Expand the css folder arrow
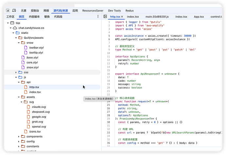The height and width of the screenshot is (155, 226). coord(16,72)
